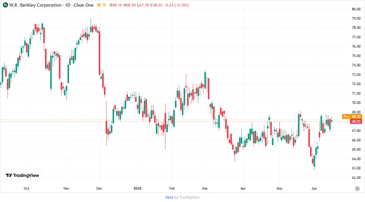Click the Dec label on time axis

[99, 188]
